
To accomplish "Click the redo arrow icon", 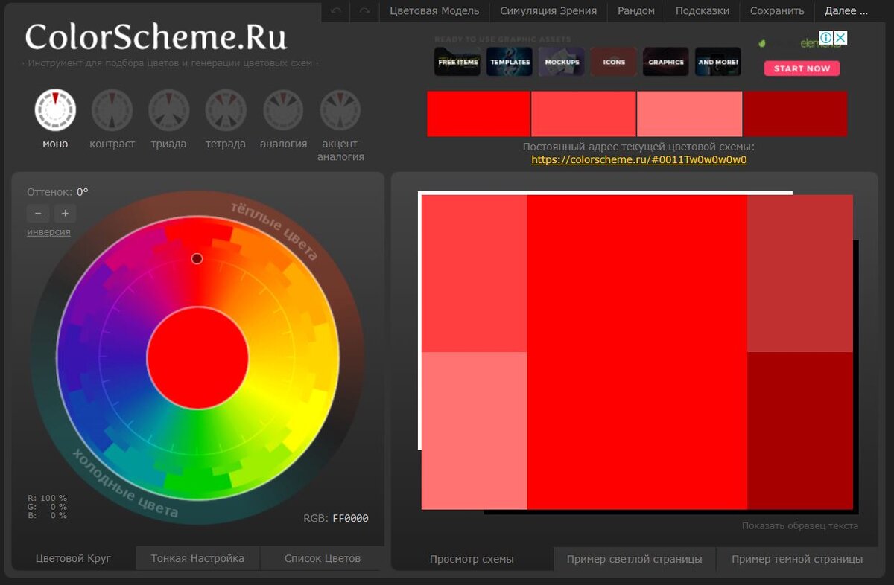I will click(x=364, y=10).
